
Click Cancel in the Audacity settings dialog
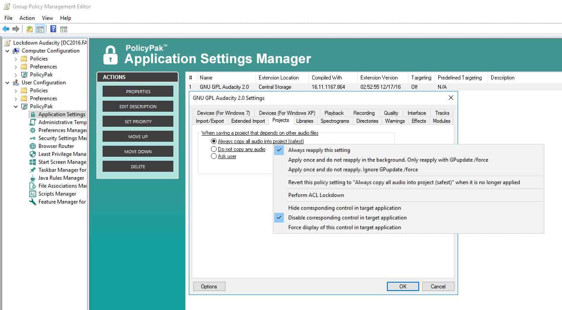point(438,287)
